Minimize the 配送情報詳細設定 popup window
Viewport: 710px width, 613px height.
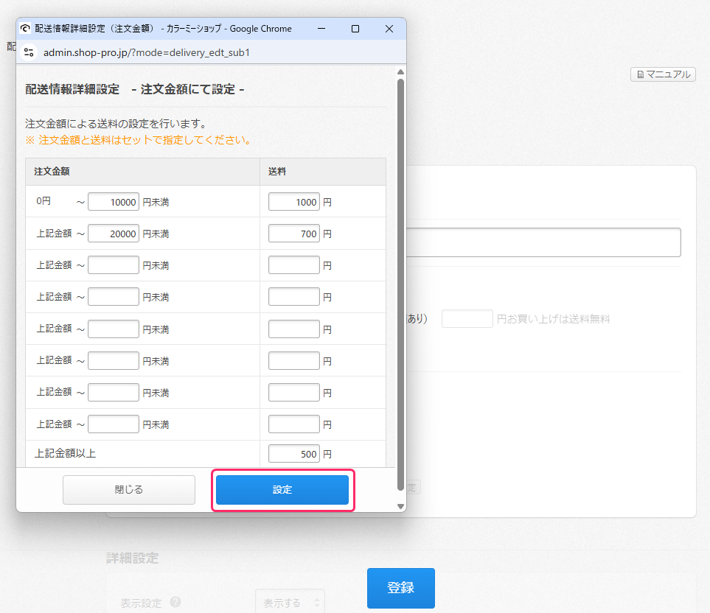click(x=321, y=29)
